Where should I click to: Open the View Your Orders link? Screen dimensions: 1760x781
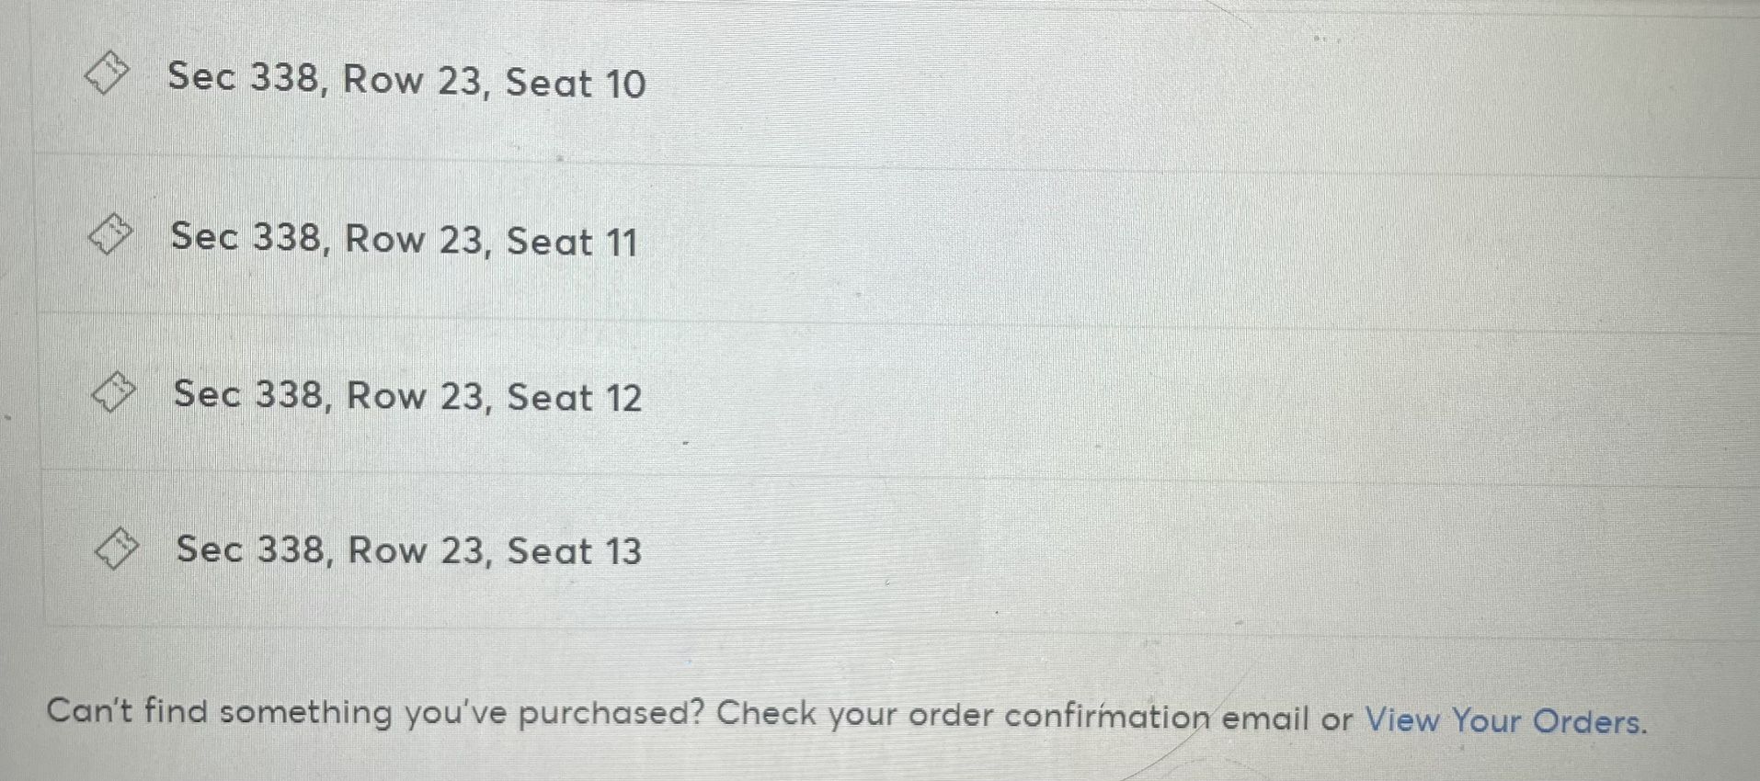(1505, 721)
